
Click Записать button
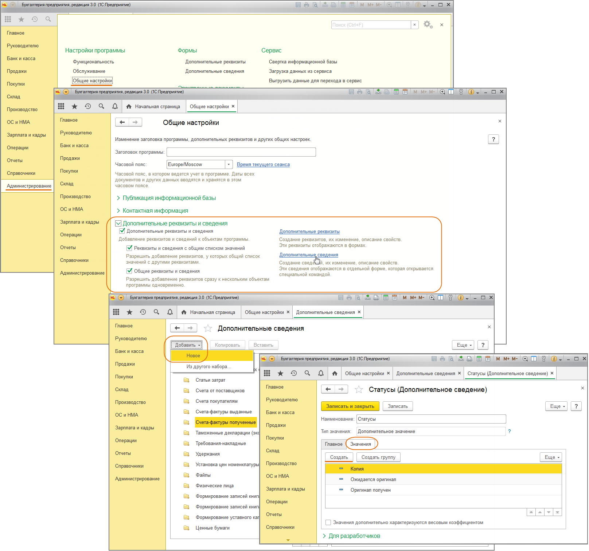pos(398,406)
